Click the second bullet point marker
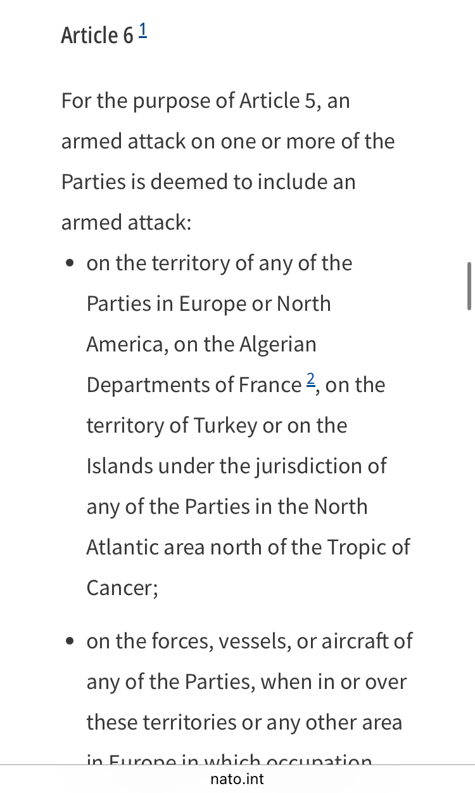475x793 pixels. pos(70,642)
